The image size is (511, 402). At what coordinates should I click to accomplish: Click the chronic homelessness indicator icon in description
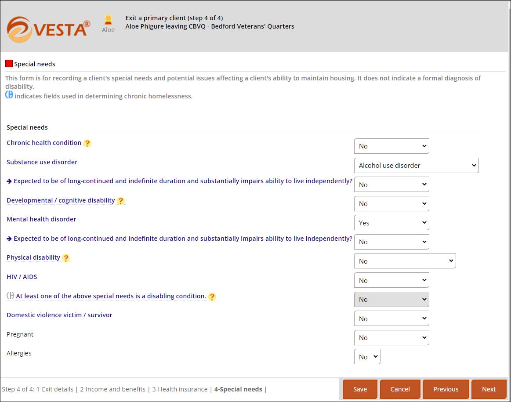(x=9, y=95)
